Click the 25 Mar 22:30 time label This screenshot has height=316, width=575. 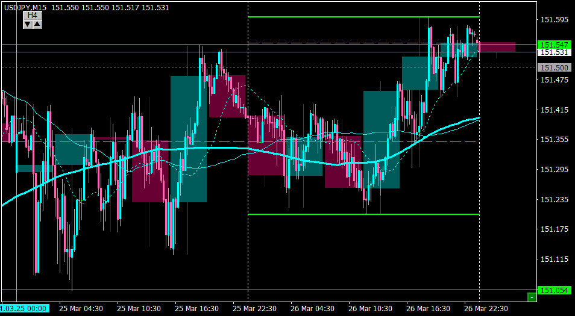(255, 309)
